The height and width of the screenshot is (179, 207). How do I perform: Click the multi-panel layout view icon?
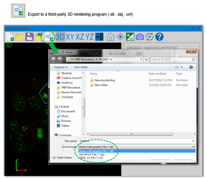pyautogui.click(x=99, y=37)
